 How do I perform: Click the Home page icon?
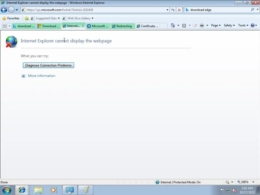point(173,25)
